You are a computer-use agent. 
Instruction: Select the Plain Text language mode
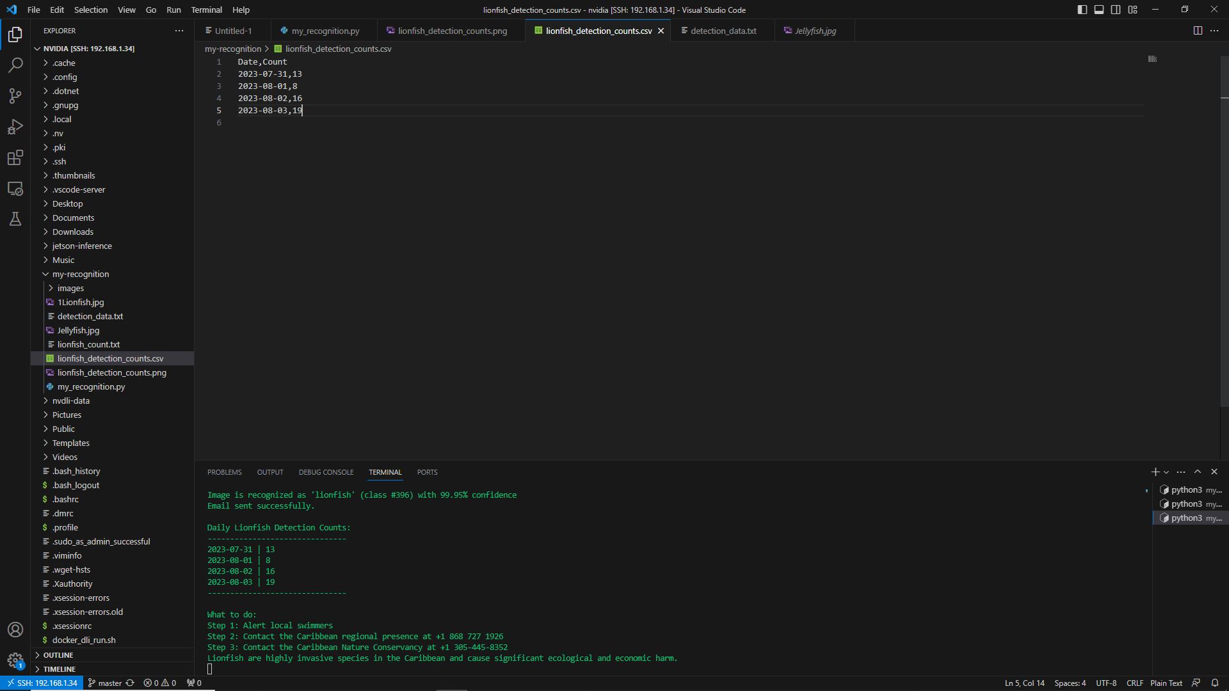[x=1166, y=683]
